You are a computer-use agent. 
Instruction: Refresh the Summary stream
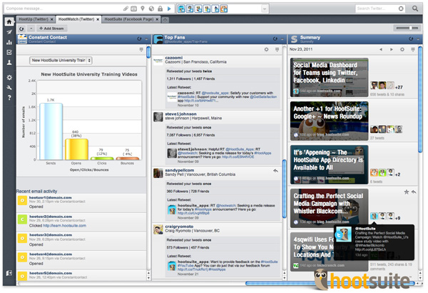click(411, 39)
